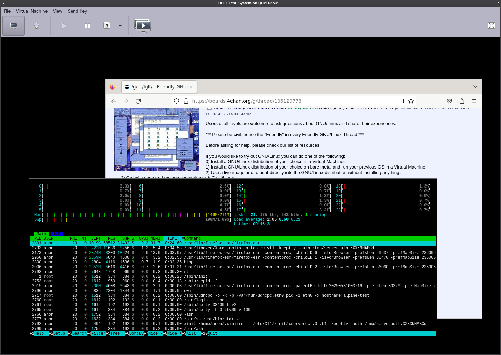The width and height of the screenshot is (501, 355).
Task: Select the htop process row PID 2800
Action: (x=233, y=262)
